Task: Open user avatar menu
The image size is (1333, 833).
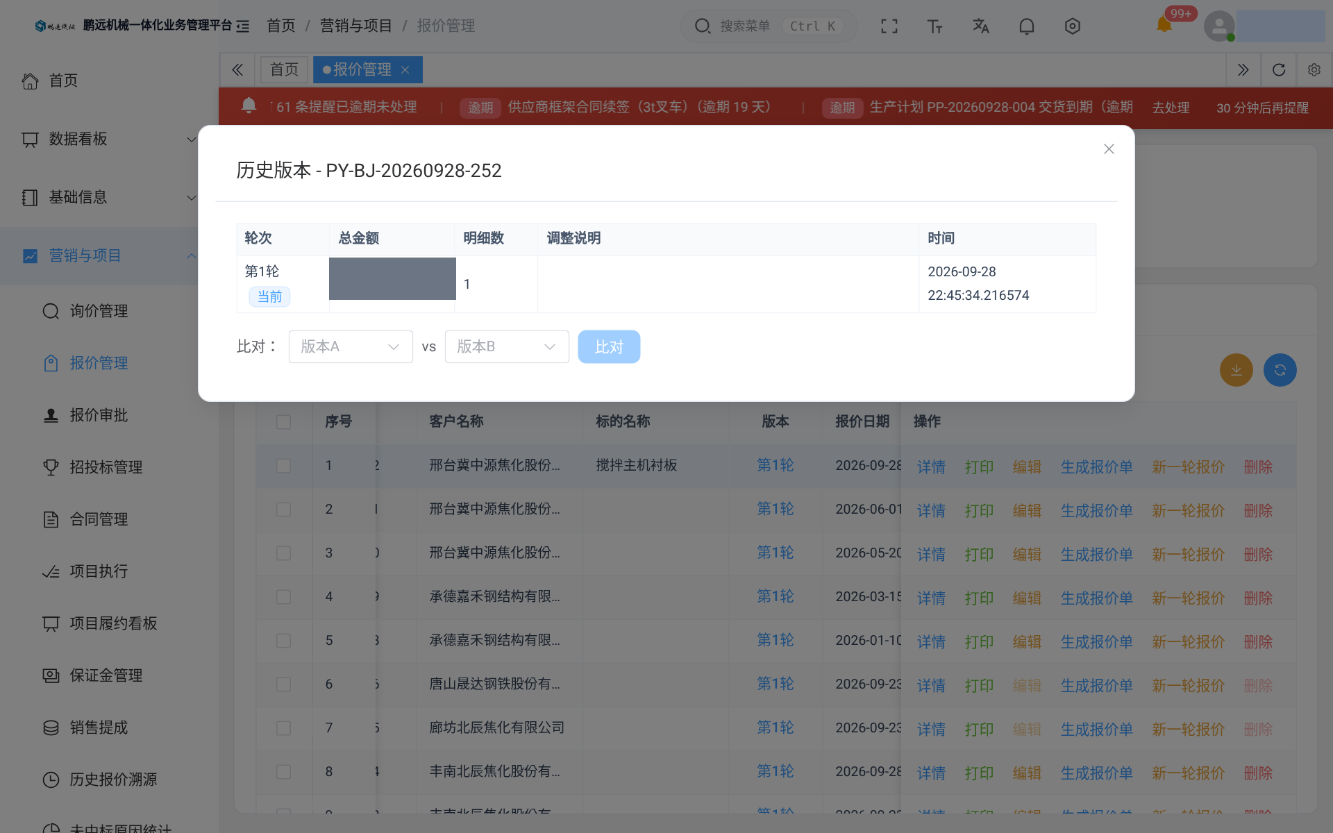Action: pyautogui.click(x=1219, y=26)
